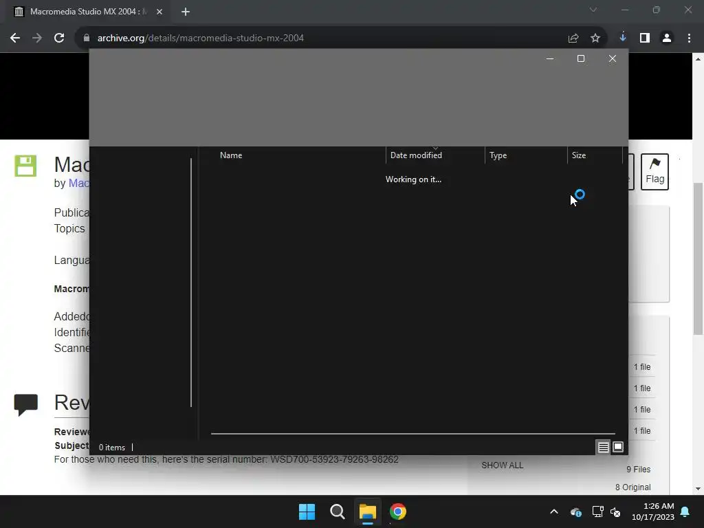Close the Macromedia Studio MX 2004 tab
The height and width of the screenshot is (528, 704).
(x=159, y=12)
